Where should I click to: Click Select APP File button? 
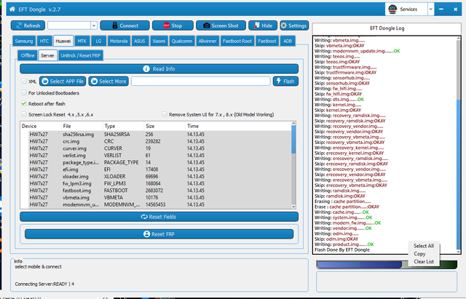click(x=63, y=81)
